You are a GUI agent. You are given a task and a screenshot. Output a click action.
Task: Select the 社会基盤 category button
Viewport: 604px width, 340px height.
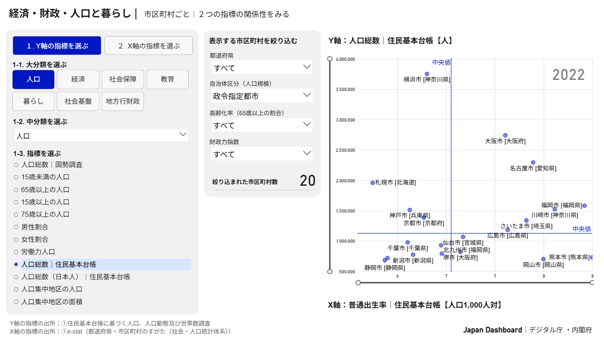(x=78, y=101)
